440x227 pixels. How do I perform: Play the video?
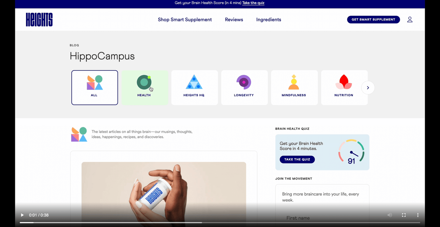click(x=22, y=215)
